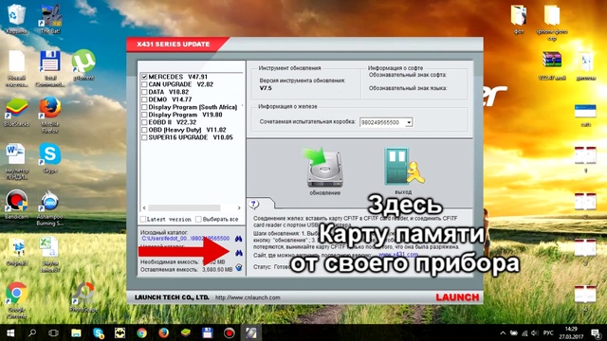
Task: Open The Bat! desktop icon
Action: click(x=50, y=19)
